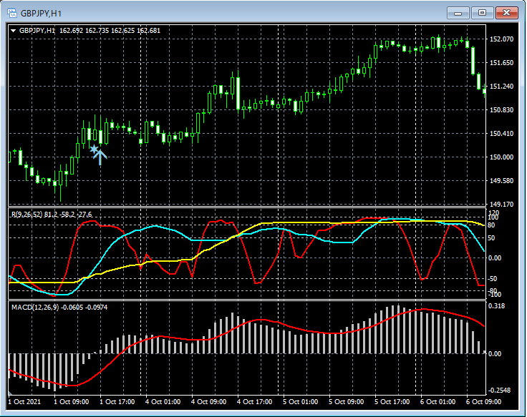Select the blue up-arrow signal marker
Image resolution: width=527 pixels, height=417 pixels.
100,157
